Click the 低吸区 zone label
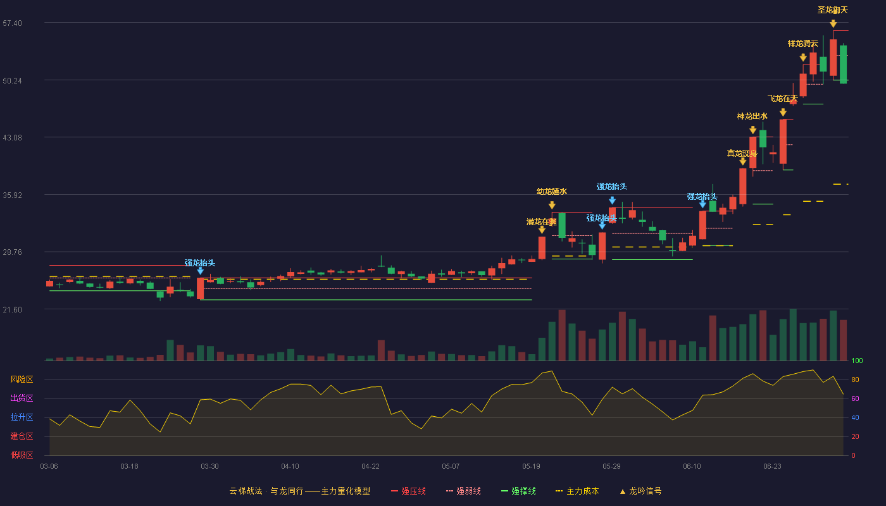This screenshot has height=506, width=886. [x=22, y=455]
